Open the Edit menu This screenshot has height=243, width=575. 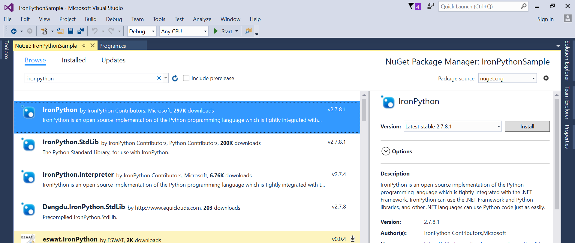(x=25, y=19)
